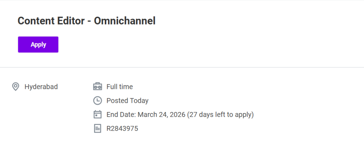Click the purple Apply button
Viewport: 364px width, 143px height.
pyautogui.click(x=38, y=44)
